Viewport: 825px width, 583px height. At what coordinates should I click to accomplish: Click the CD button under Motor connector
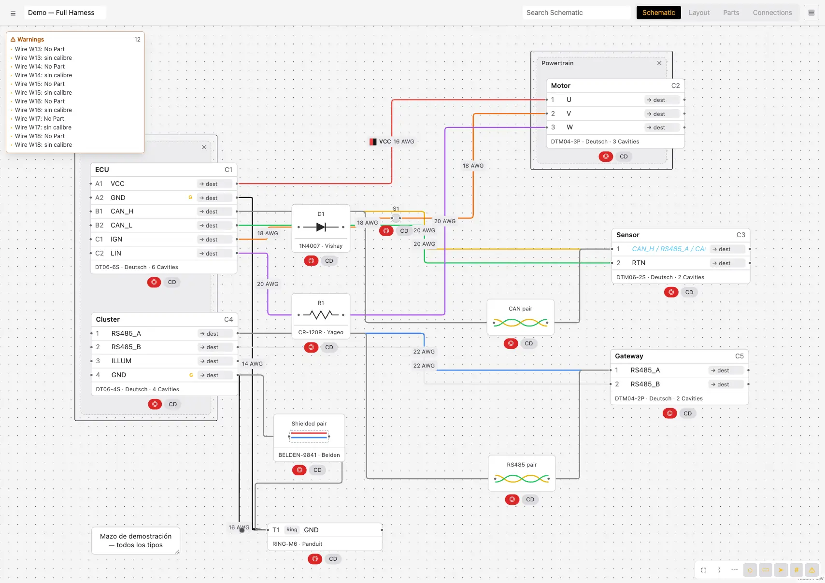pos(624,156)
